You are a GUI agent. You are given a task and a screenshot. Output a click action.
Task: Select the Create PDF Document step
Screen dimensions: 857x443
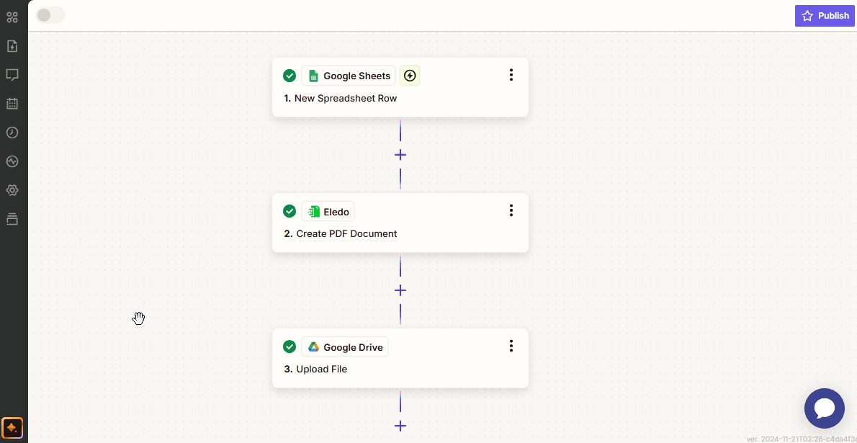(x=400, y=233)
